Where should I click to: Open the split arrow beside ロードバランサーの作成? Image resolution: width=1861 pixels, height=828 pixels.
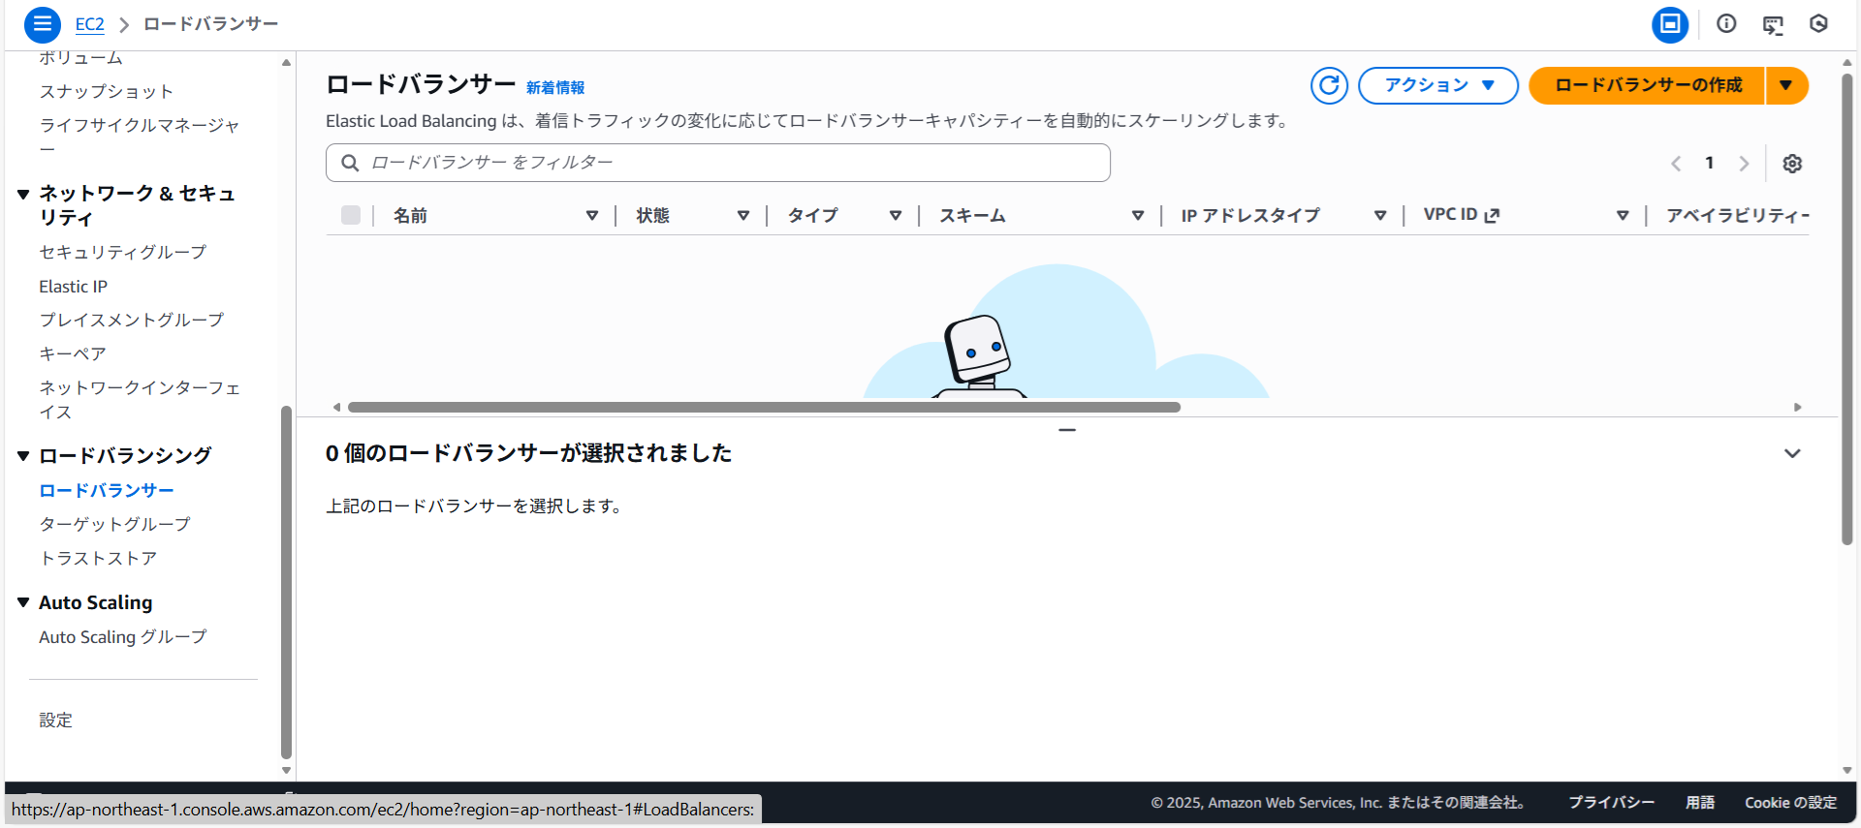point(1785,85)
